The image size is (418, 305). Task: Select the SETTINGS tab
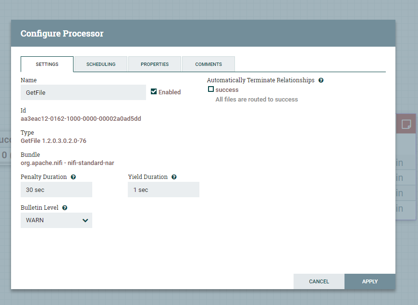tap(47, 64)
